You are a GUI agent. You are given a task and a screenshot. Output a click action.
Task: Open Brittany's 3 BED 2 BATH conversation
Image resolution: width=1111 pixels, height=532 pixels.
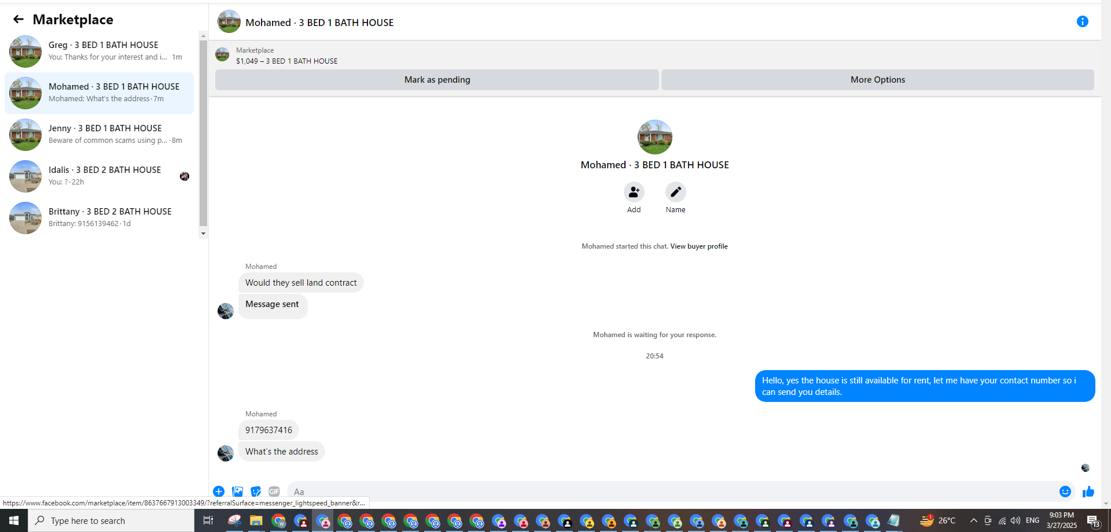[x=99, y=217]
